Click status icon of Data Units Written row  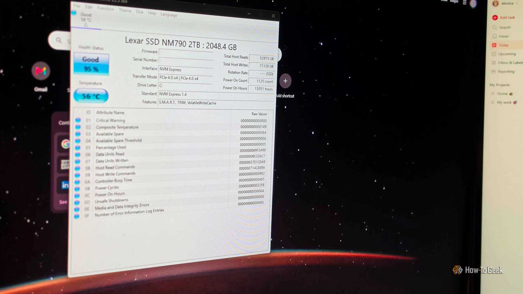(77, 161)
